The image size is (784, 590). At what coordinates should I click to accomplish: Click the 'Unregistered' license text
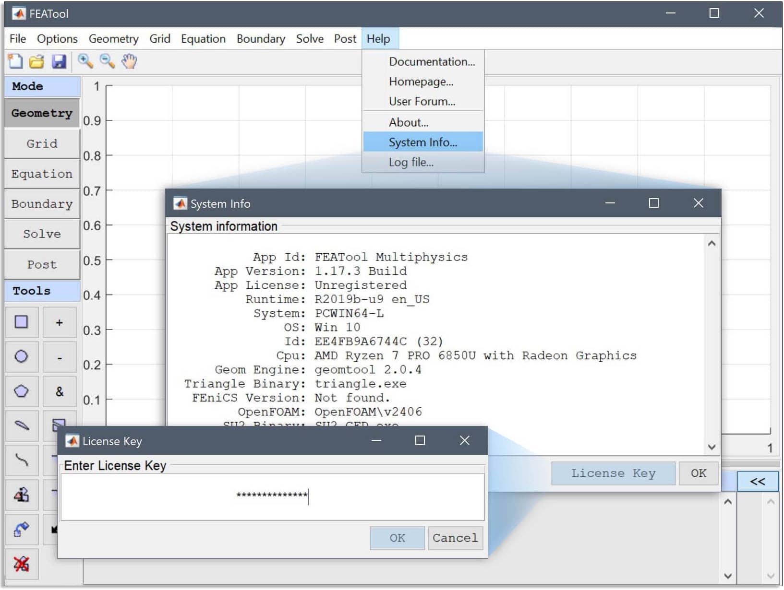pyautogui.click(x=361, y=285)
